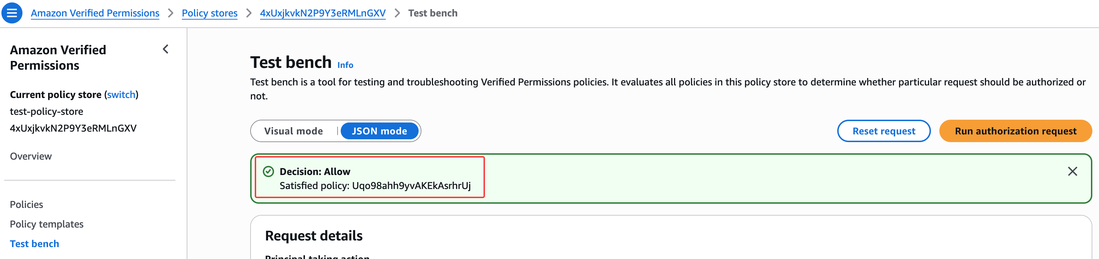
Task: Click the green success check icon
Action: point(268,171)
